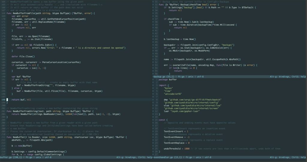Click the 'fileInfo, _ := os.Stat(filename)' line

point(32,39)
